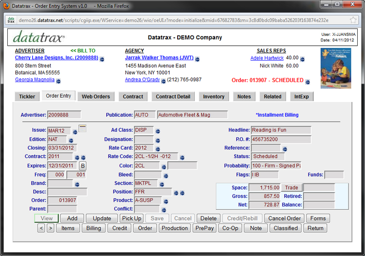Click the lookup arrow beside Ad Class DISP
The width and height of the screenshot is (365, 256).
(x=158, y=131)
